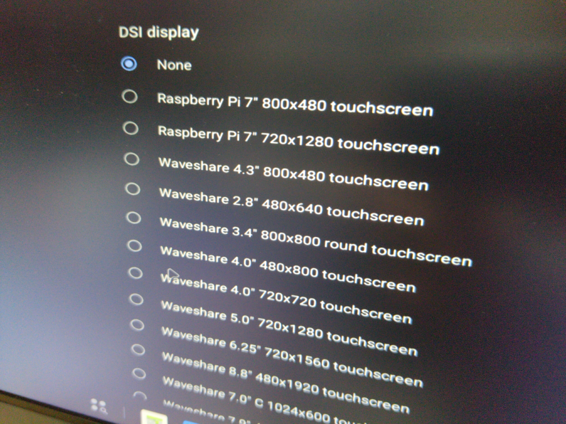Click the "Waveshare 3.4" 800x800 round touchscreen" label
Viewport: 566px width, 424px height.
click(x=316, y=241)
